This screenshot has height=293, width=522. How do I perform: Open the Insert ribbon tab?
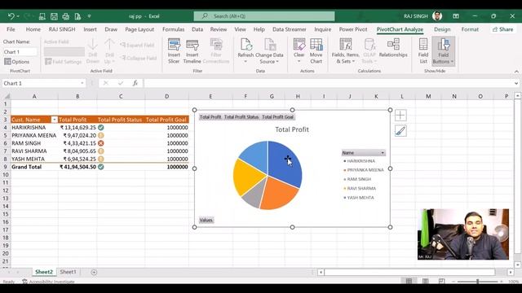(90, 29)
